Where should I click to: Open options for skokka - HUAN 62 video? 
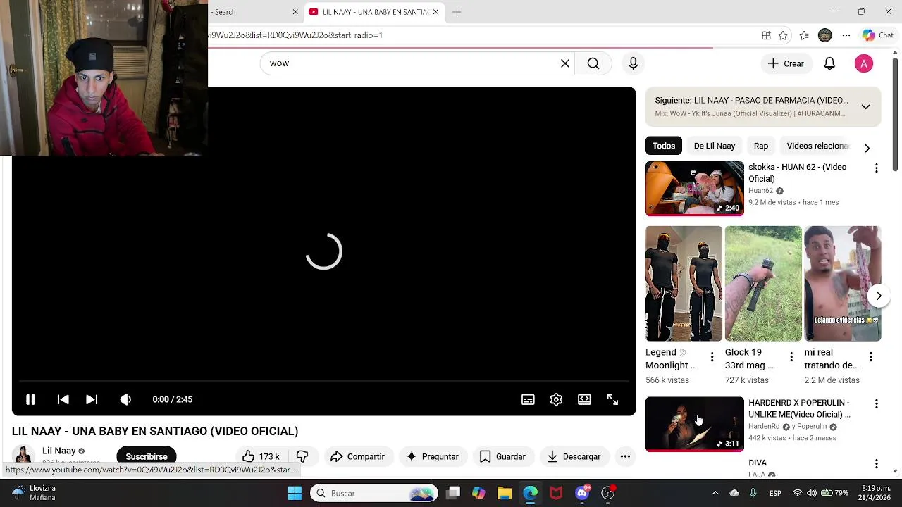876,168
